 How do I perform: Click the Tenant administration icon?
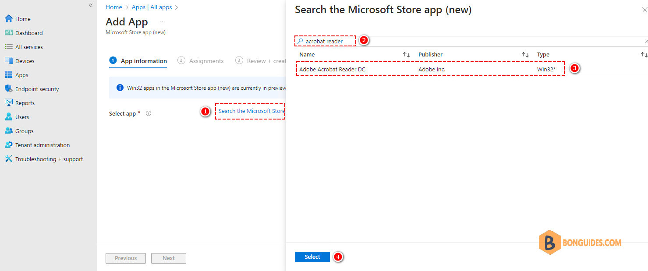8,145
